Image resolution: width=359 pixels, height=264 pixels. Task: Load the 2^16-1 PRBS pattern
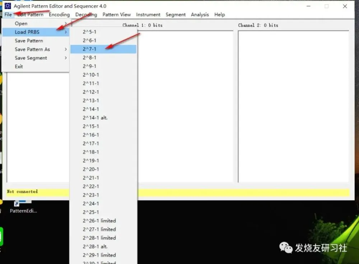pyautogui.click(x=103, y=135)
